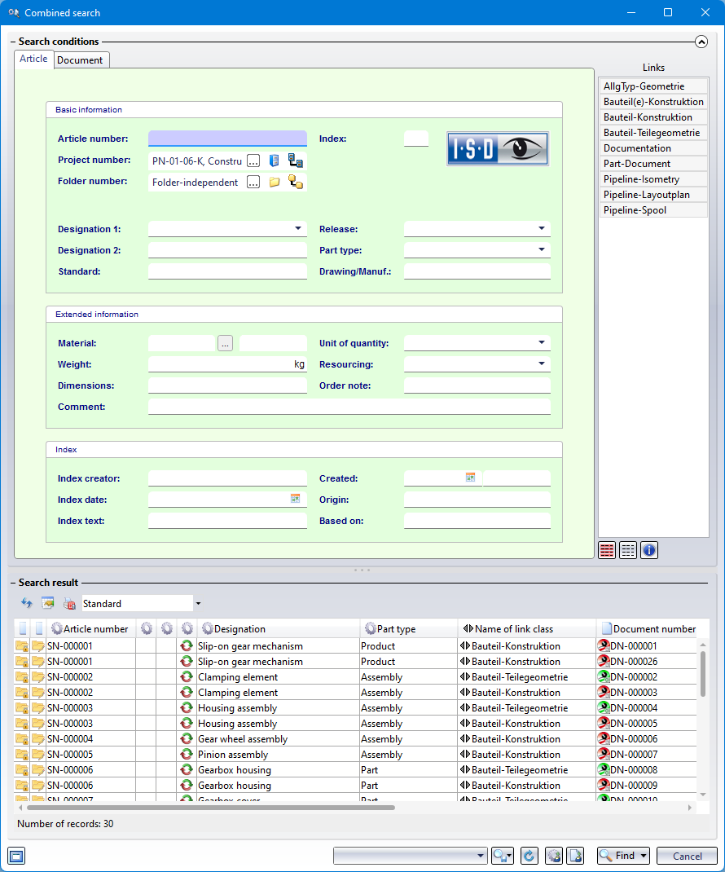Viewport: 725px width, 872px height.
Task: Click the window layout icon at bottom left
Action: tap(16, 856)
